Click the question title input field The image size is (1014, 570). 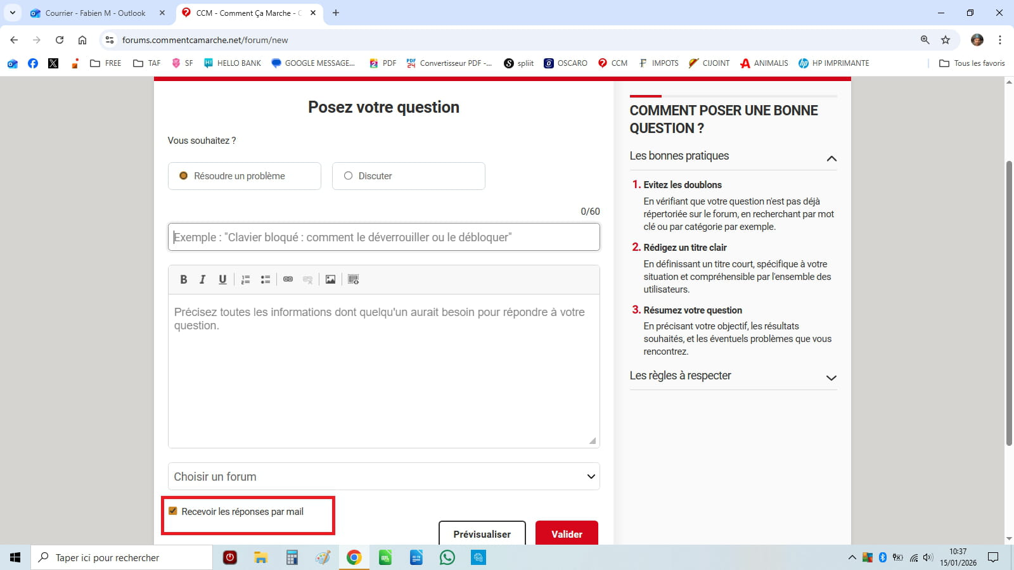383,237
